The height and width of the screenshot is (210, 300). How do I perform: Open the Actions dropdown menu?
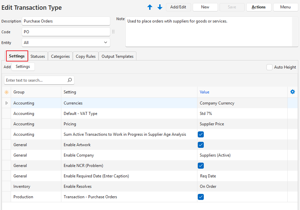[258, 7]
